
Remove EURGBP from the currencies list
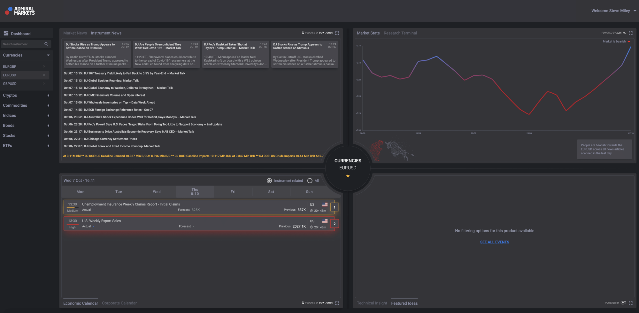coord(44,66)
